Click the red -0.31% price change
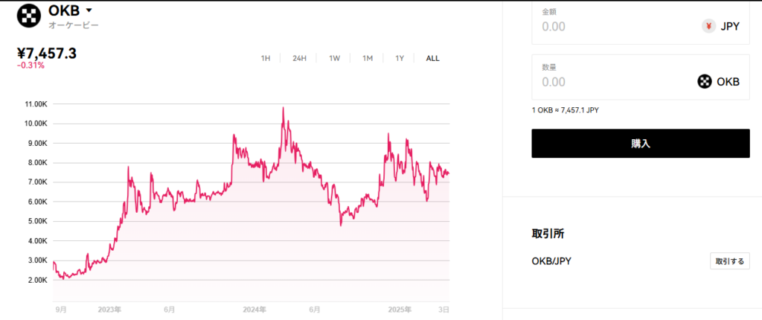 coord(31,65)
